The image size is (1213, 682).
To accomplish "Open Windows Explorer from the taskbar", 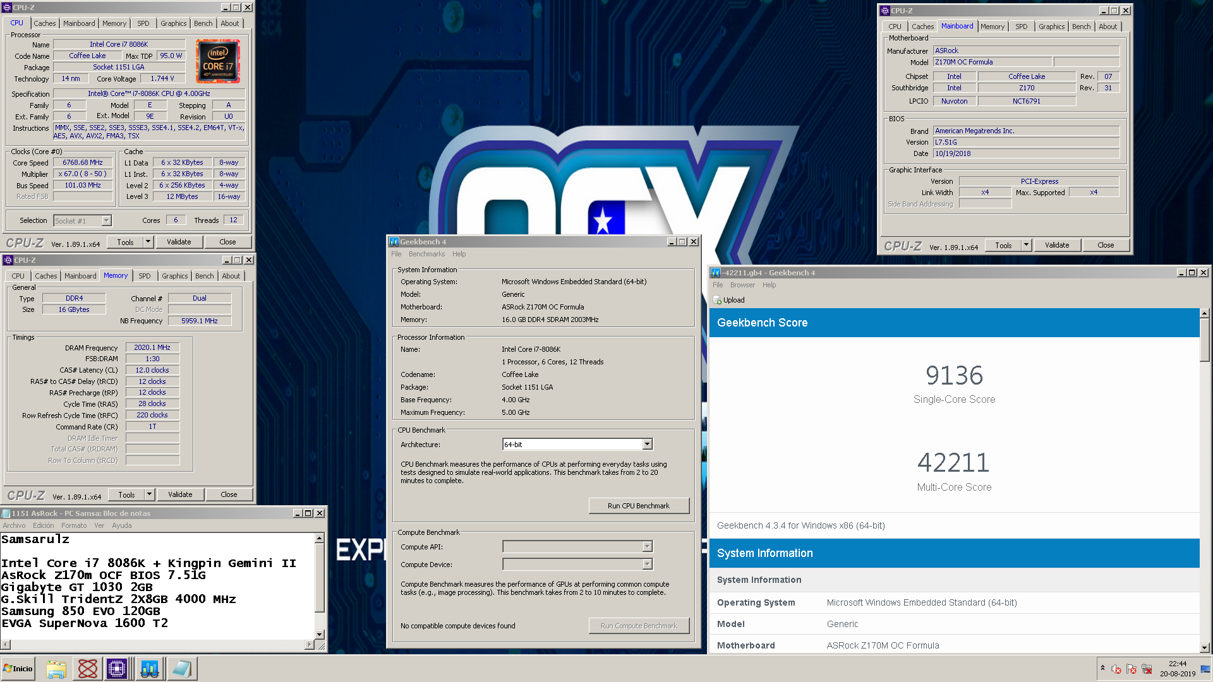I will click(x=56, y=669).
